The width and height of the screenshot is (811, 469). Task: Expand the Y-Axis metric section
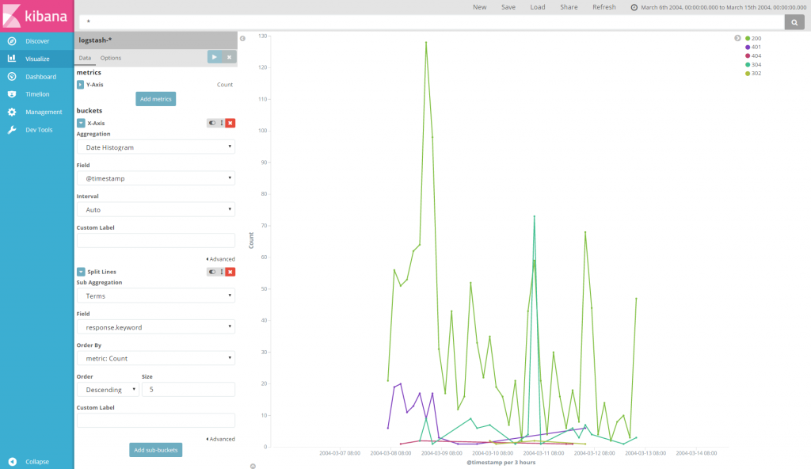pos(80,85)
